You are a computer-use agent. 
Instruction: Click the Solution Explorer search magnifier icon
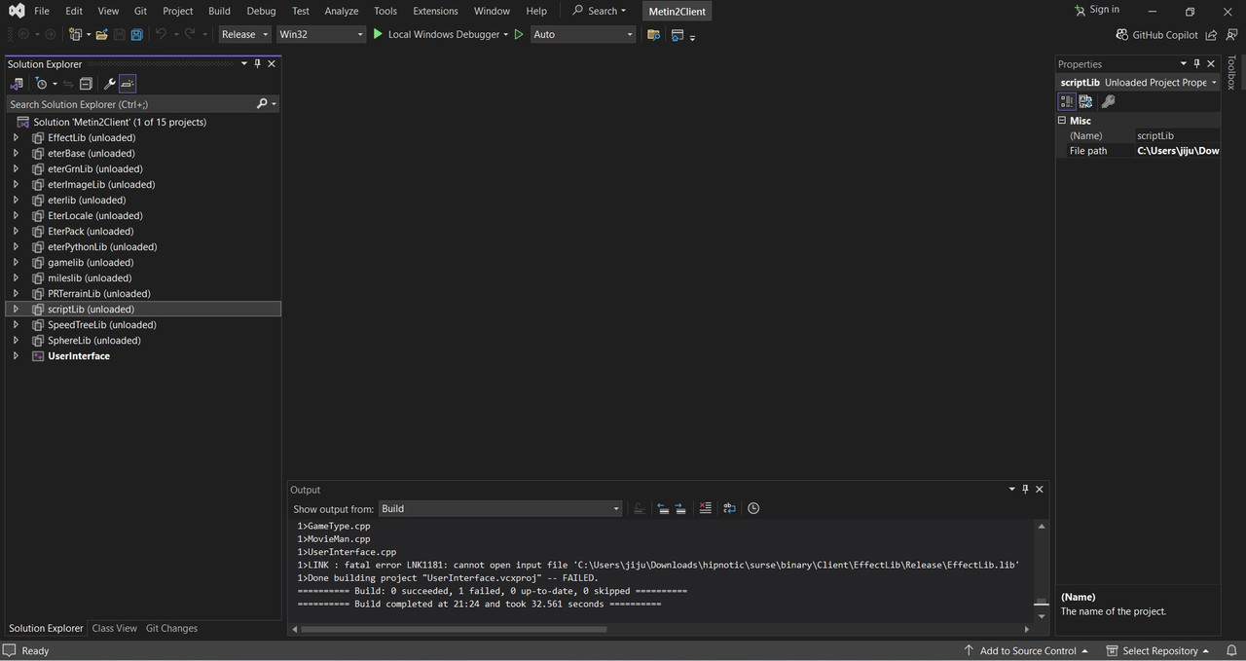pyautogui.click(x=262, y=103)
